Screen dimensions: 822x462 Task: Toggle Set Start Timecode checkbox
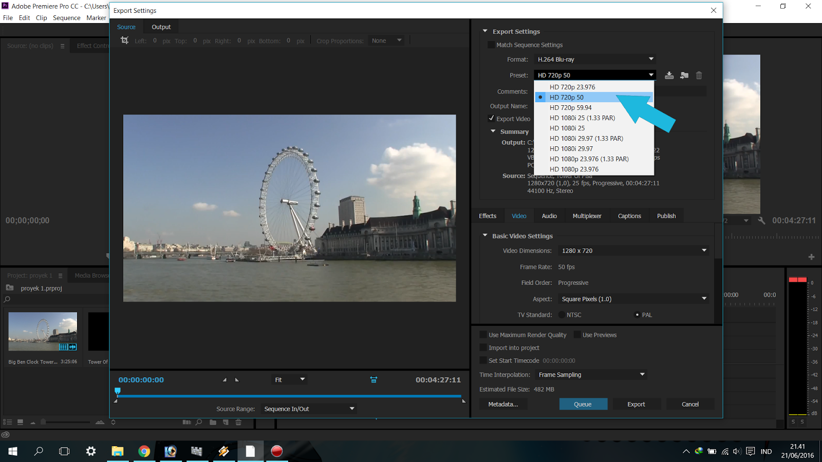tap(483, 360)
